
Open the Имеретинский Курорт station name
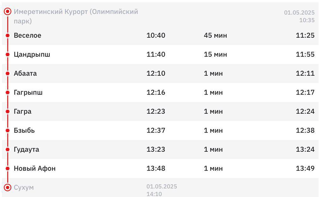point(76,16)
